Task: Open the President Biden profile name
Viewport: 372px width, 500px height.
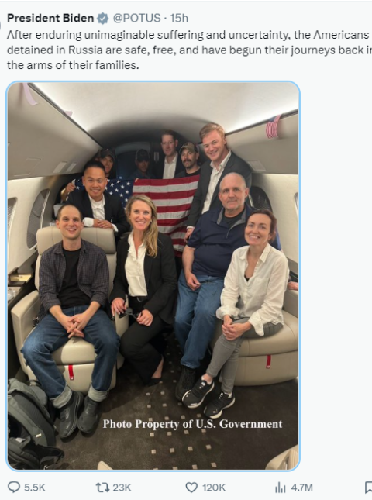Action: click(50, 18)
